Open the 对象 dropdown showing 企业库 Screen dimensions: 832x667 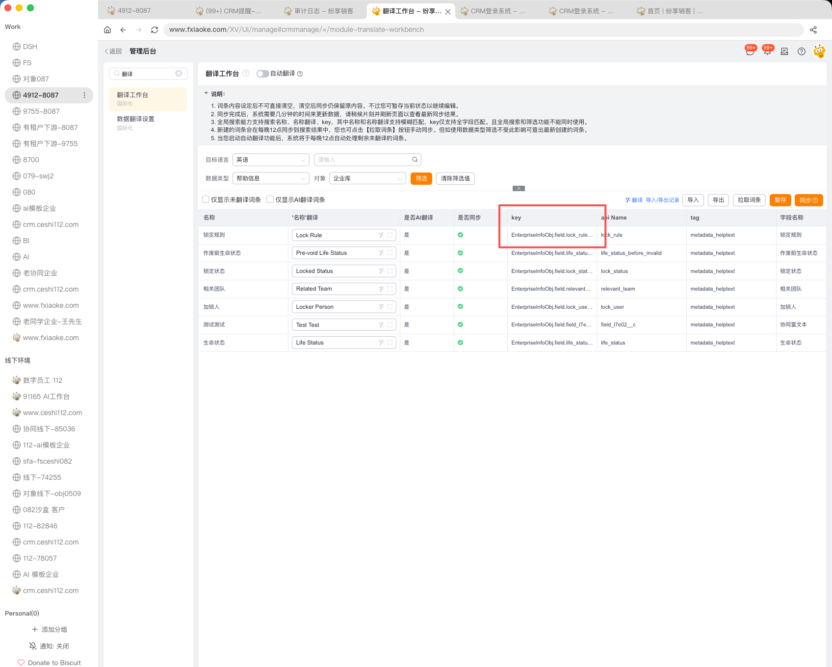[367, 178]
